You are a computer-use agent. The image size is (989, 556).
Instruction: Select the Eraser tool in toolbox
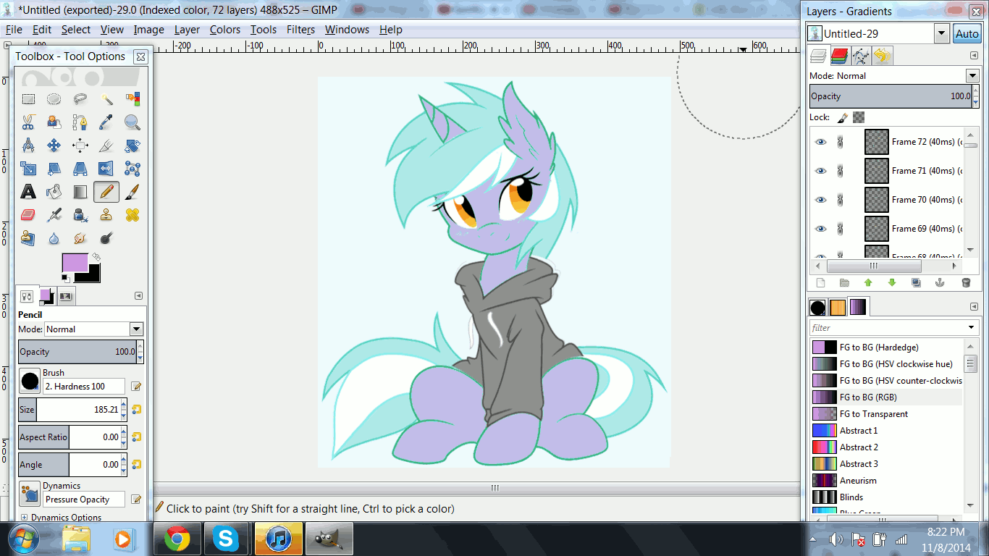(x=28, y=215)
